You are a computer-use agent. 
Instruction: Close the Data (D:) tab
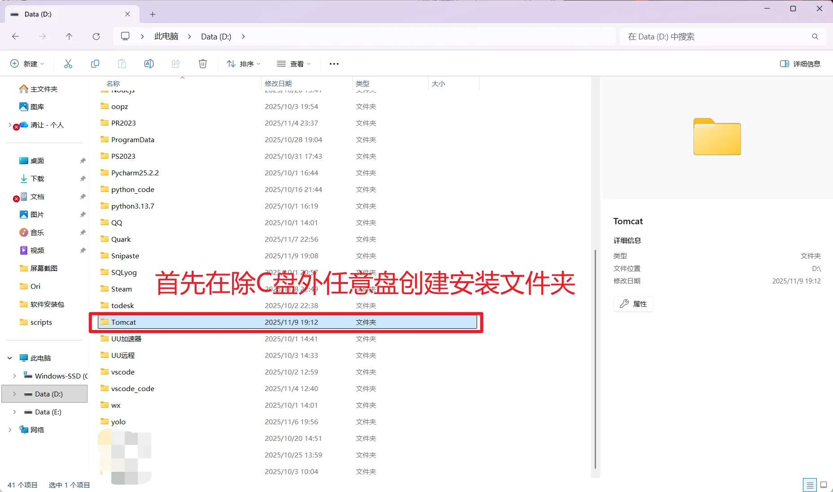[x=127, y=14]
